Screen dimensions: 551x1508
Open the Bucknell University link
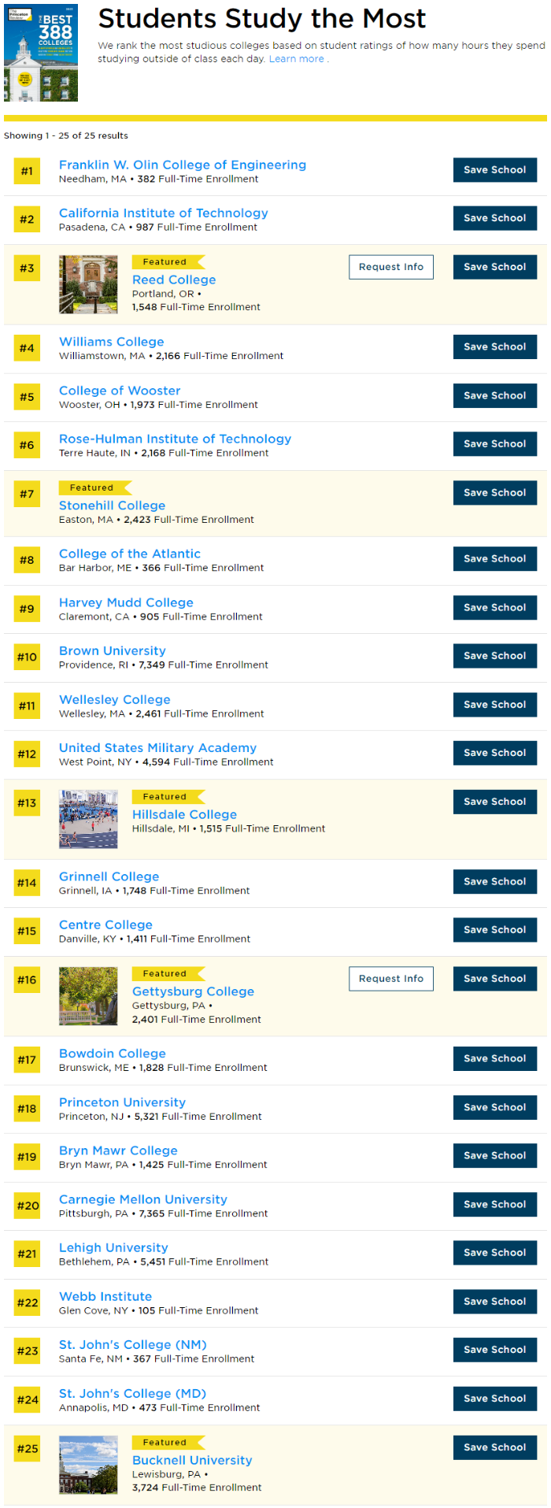pos(192,1460)
